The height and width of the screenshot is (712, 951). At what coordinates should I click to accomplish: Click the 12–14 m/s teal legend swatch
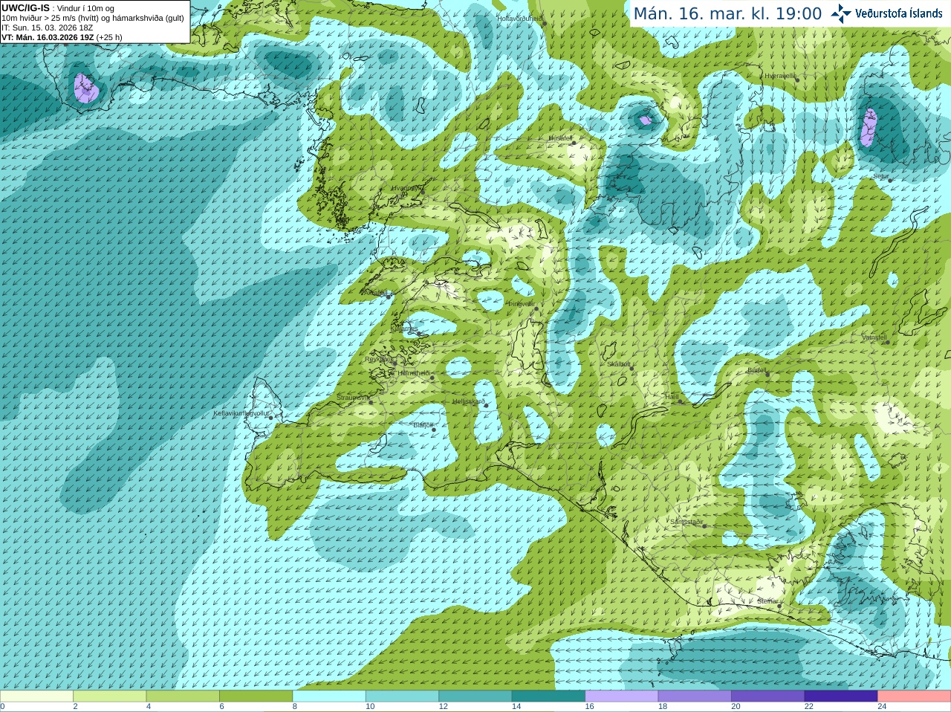coord(475,696)
